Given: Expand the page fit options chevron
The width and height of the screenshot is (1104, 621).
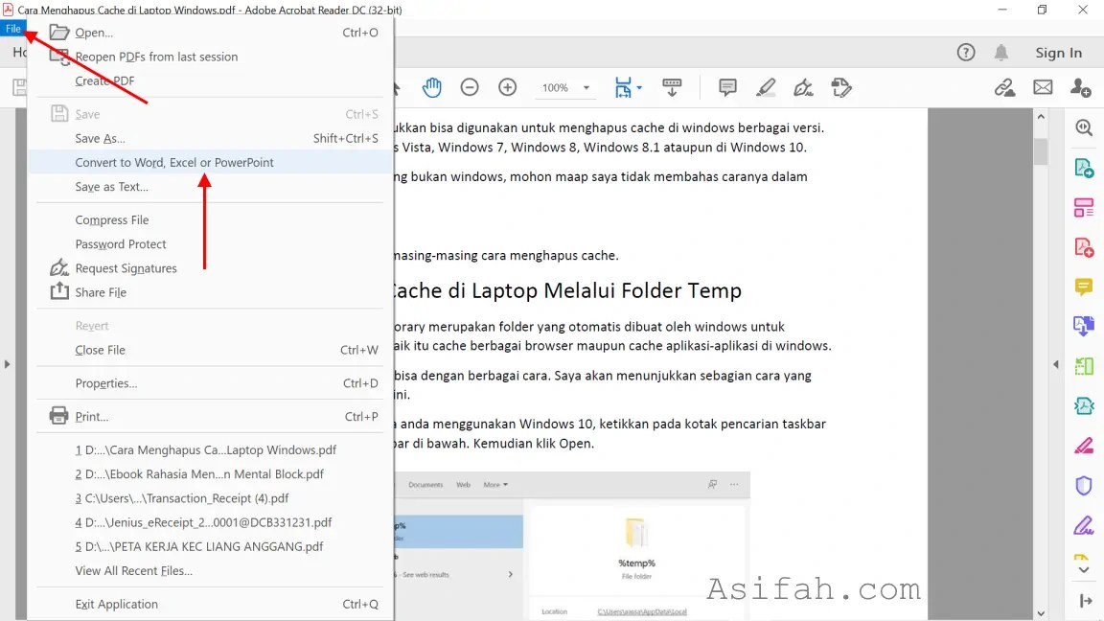Looking at the screenshot, I should click(639, 87).
